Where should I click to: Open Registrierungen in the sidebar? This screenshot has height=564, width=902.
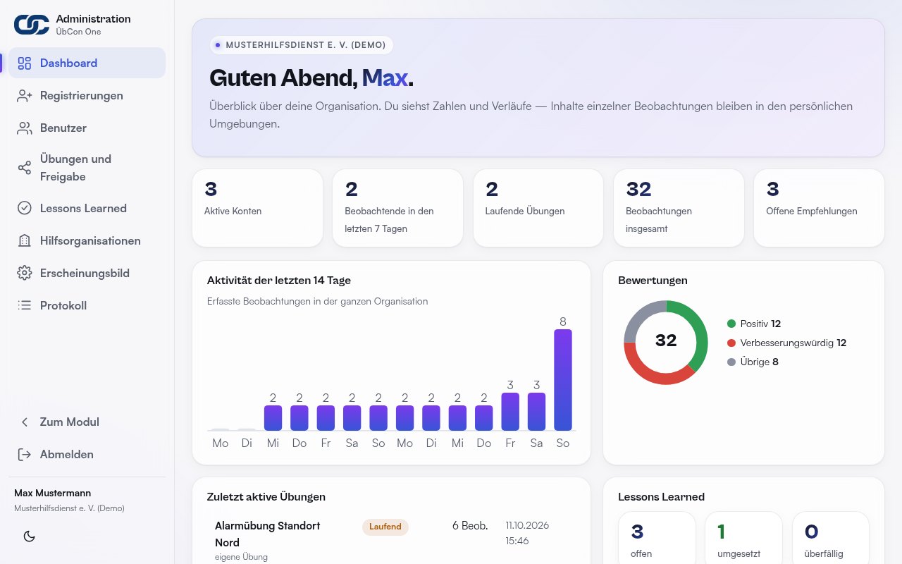[87, 96]
